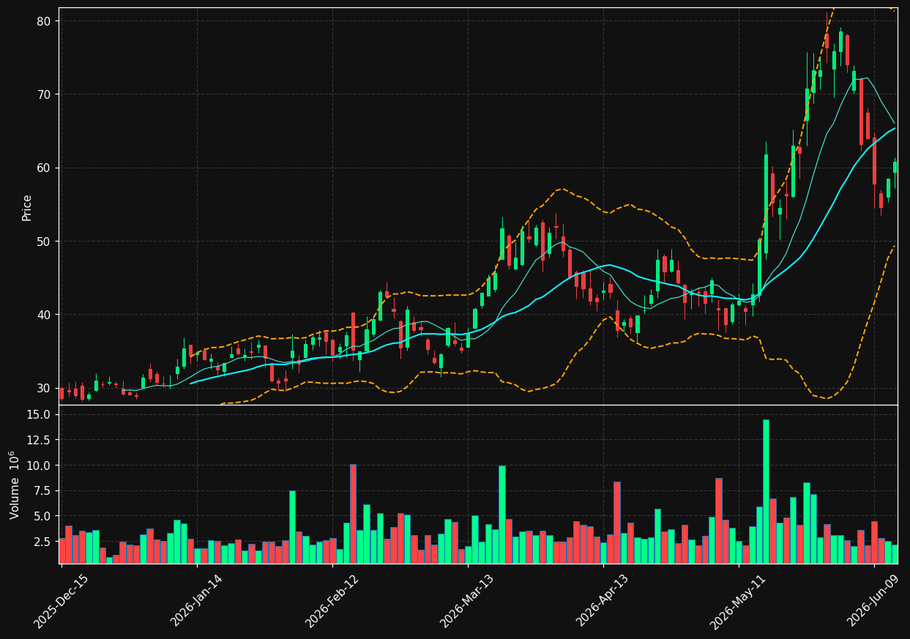Image resolution: width=910 pixels, height=639 pixels.
Task: Click the volume tick label 10.0
Action: click(x=40, y=466)
